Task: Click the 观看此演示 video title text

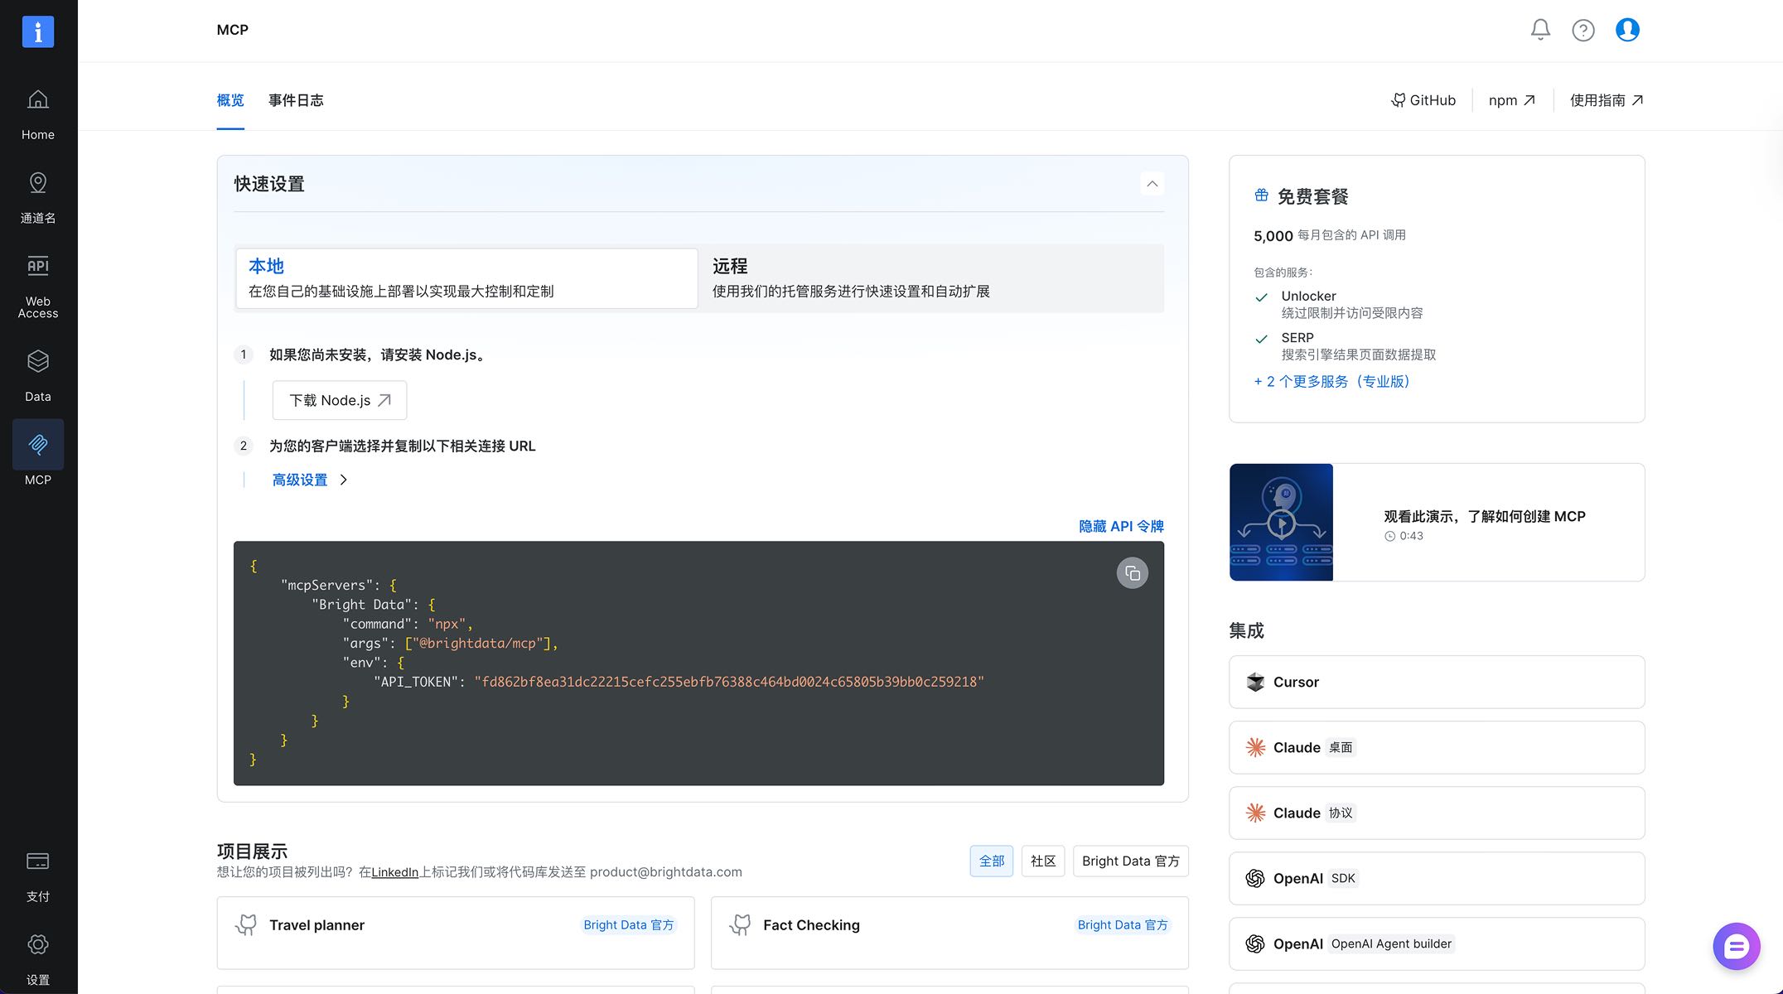Action: [x=1485, y=517]
